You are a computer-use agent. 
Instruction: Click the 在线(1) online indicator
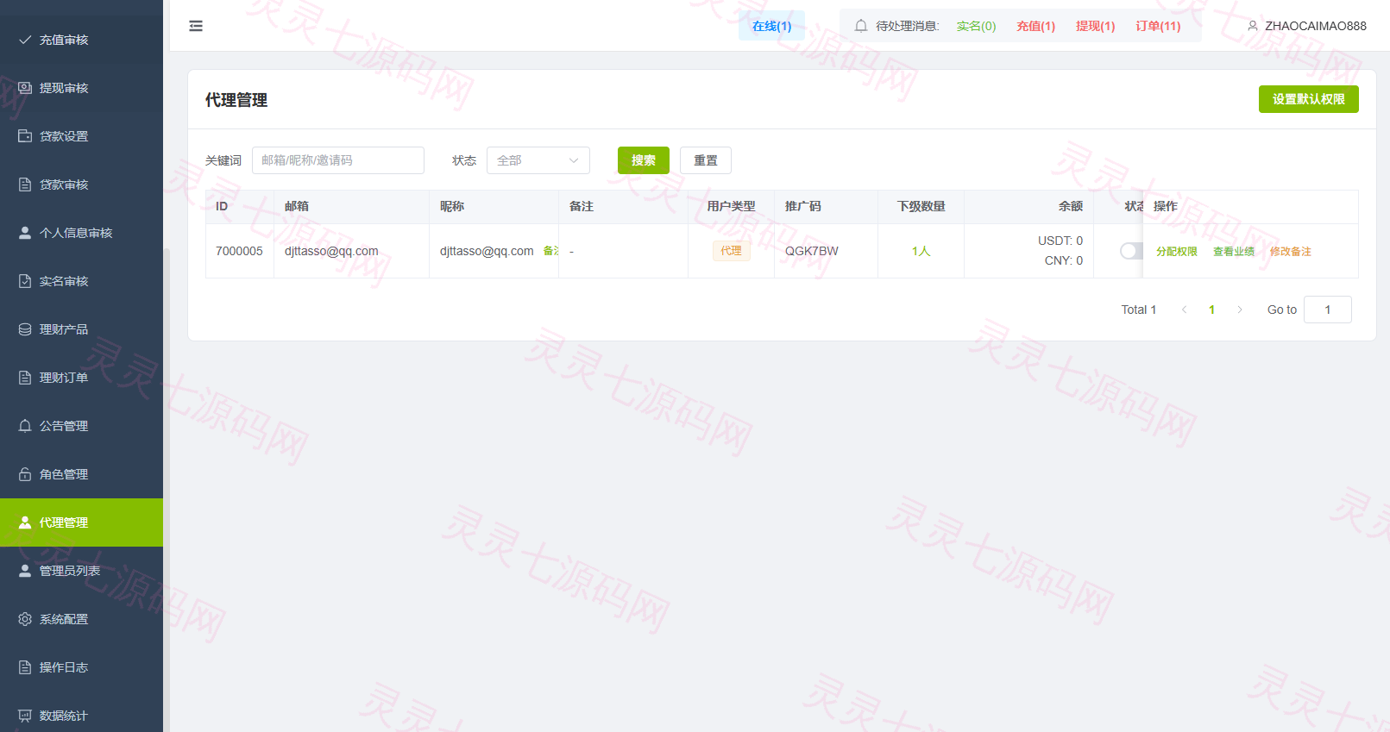771,26
